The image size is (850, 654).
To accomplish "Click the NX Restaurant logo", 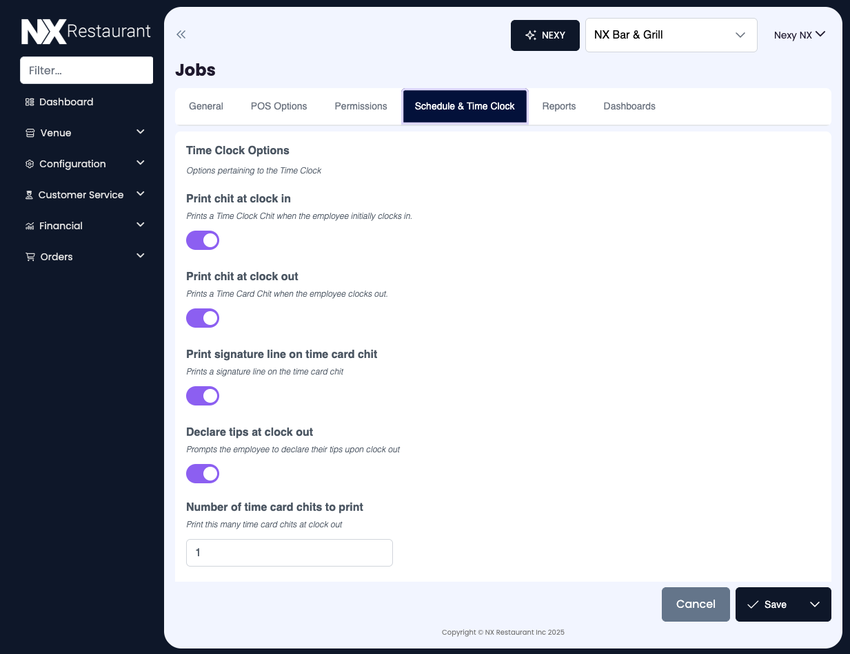I will [86, 30].
